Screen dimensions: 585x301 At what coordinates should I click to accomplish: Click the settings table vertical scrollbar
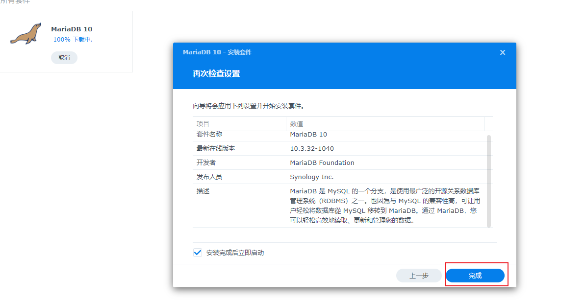pos(488,181)
